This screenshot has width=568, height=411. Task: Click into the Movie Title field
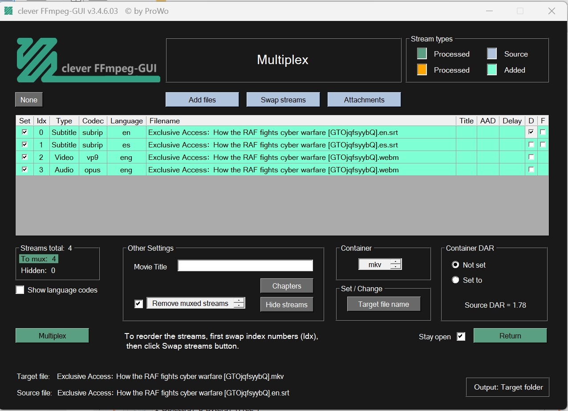point(245,266)
